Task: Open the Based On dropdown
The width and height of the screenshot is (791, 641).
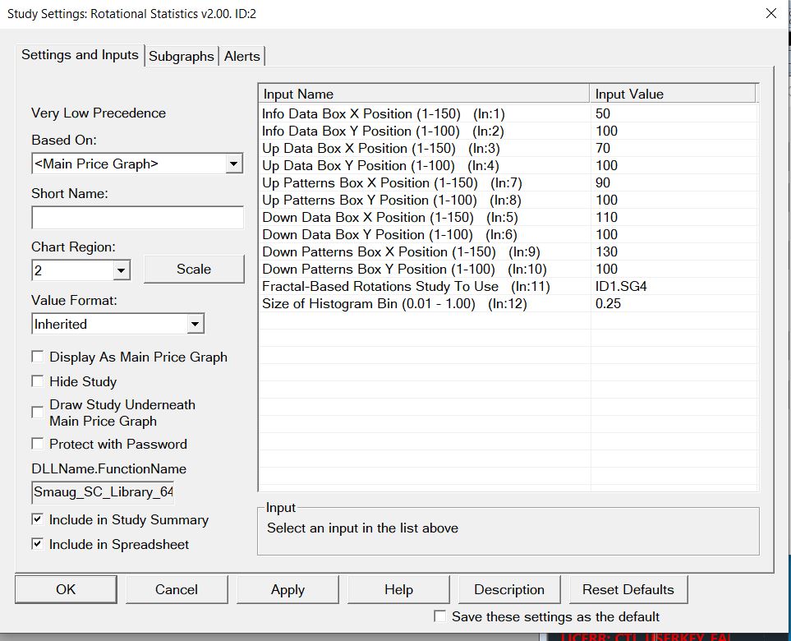Action: pyautogui.click(x=233, y=164)
